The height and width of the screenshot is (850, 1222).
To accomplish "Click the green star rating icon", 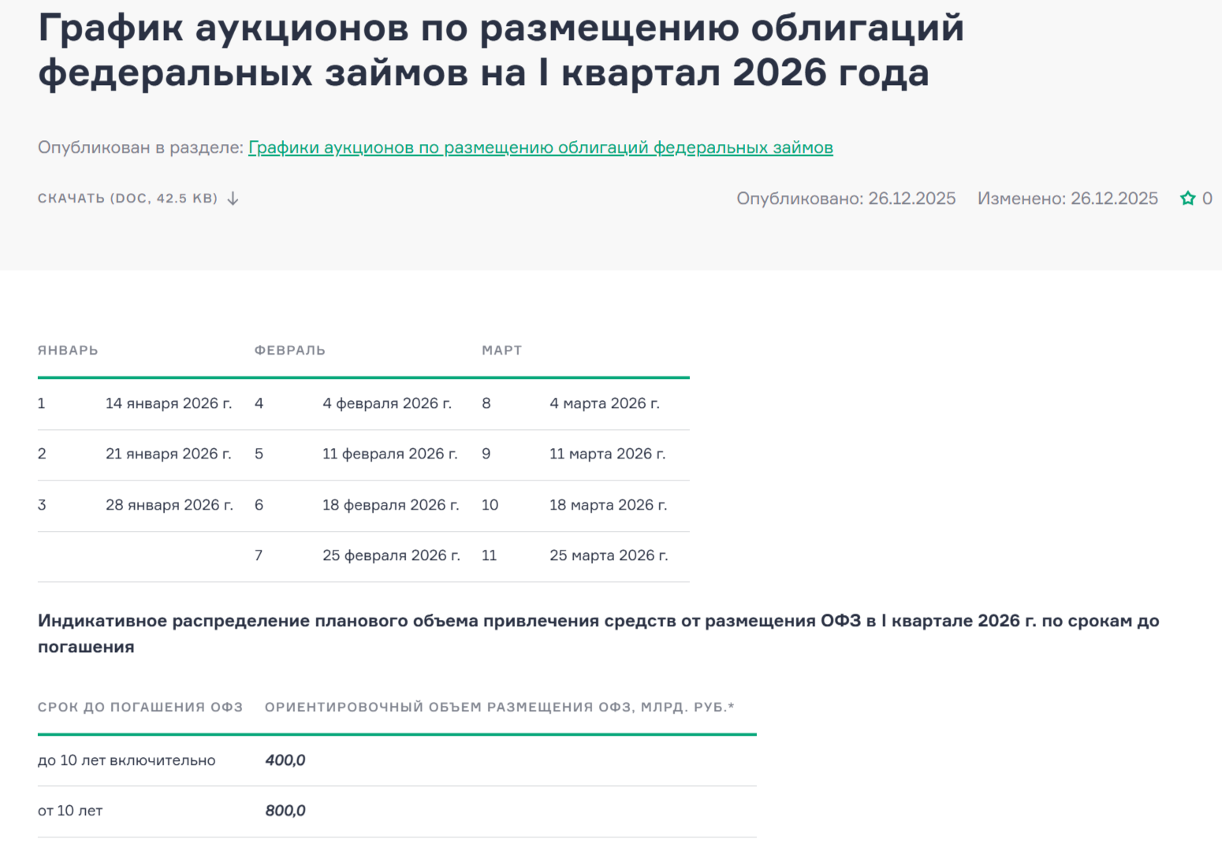I will [x=1187, y=199].
